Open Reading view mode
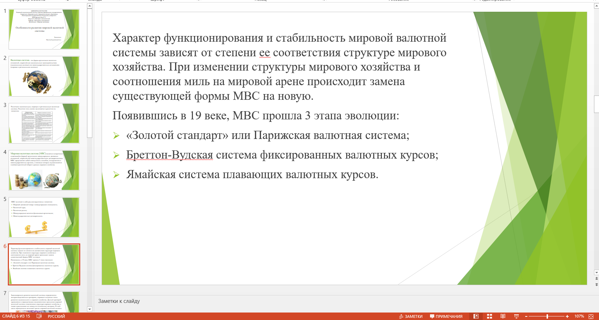 [x=503, y=316]
